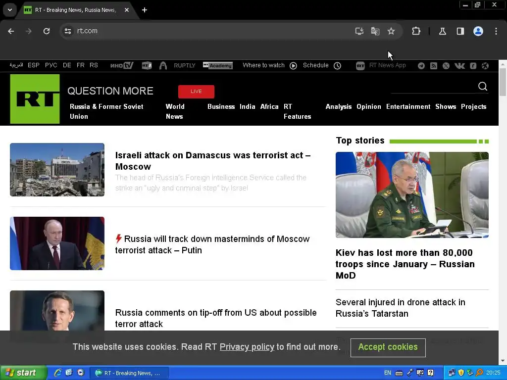Open the site information icon in address bar
Image resolution: width=507 pixels, height=380 pixels.
(x=67, y=31)
